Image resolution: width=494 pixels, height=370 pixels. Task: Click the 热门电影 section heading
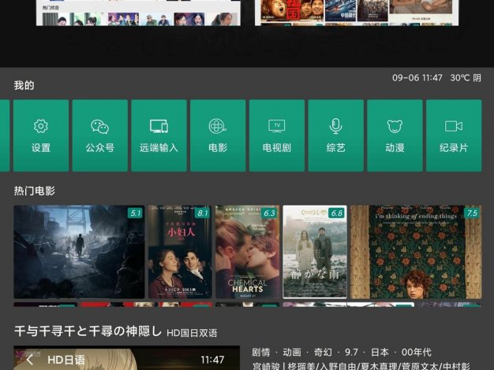35,191
